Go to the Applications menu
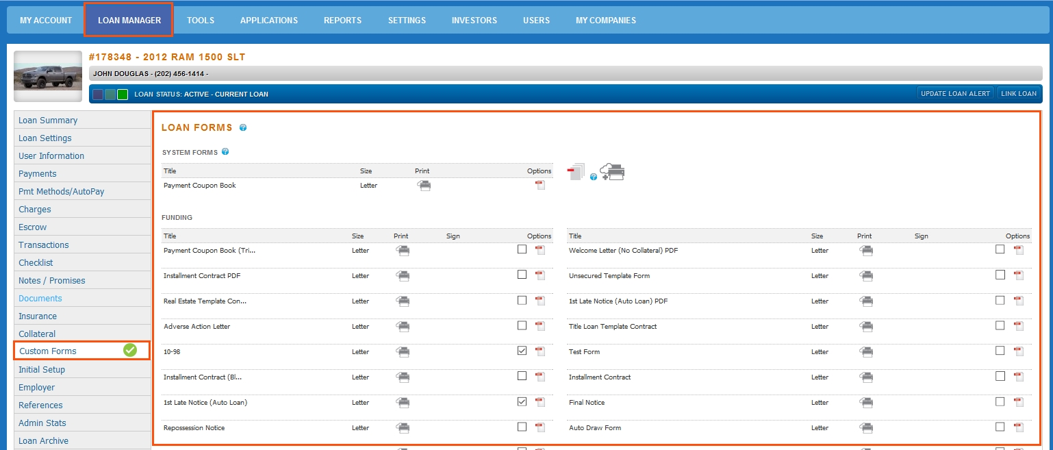Screen dimensions: 1053x450 [269, 21]
